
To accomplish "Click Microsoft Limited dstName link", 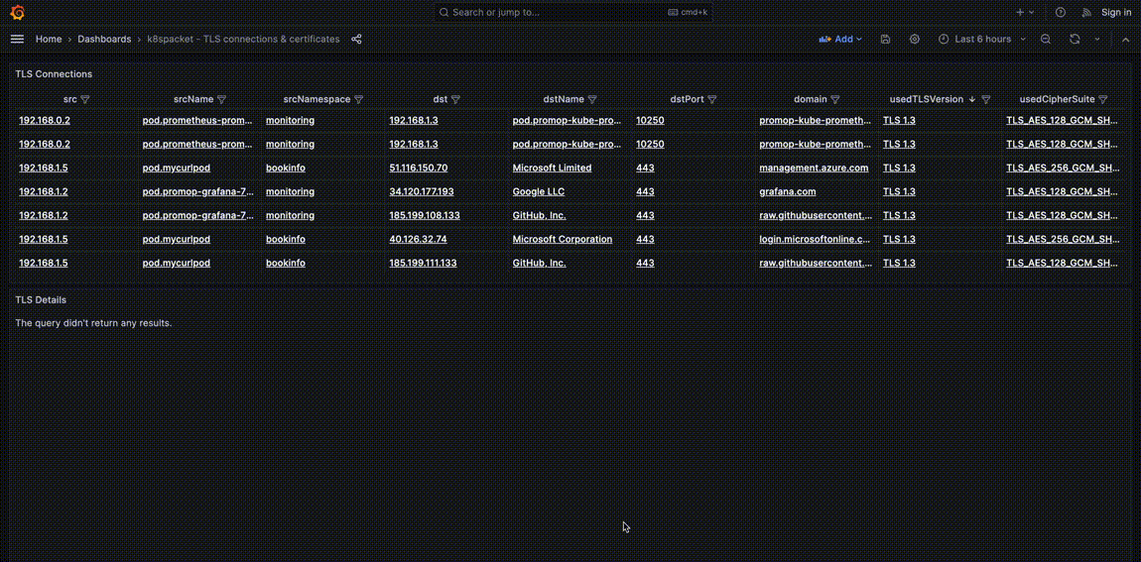I will coord(552,168).
